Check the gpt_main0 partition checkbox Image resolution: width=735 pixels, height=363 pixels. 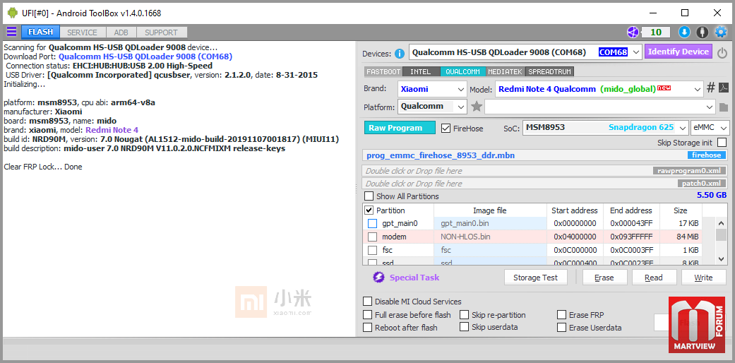point(372,224)
